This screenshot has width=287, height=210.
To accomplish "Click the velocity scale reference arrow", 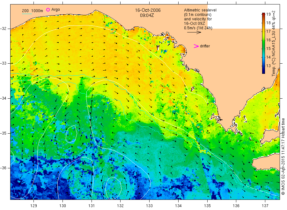I will click(194, 32).
